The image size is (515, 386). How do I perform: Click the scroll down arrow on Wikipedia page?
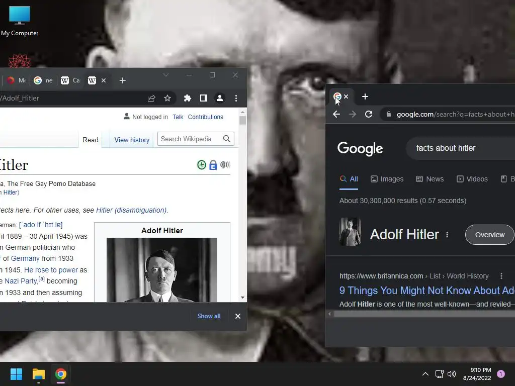point(243,298)
